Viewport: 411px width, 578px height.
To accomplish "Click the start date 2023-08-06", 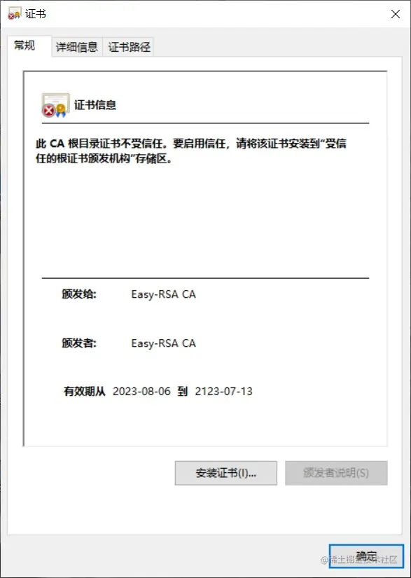I will coord(142,391).
